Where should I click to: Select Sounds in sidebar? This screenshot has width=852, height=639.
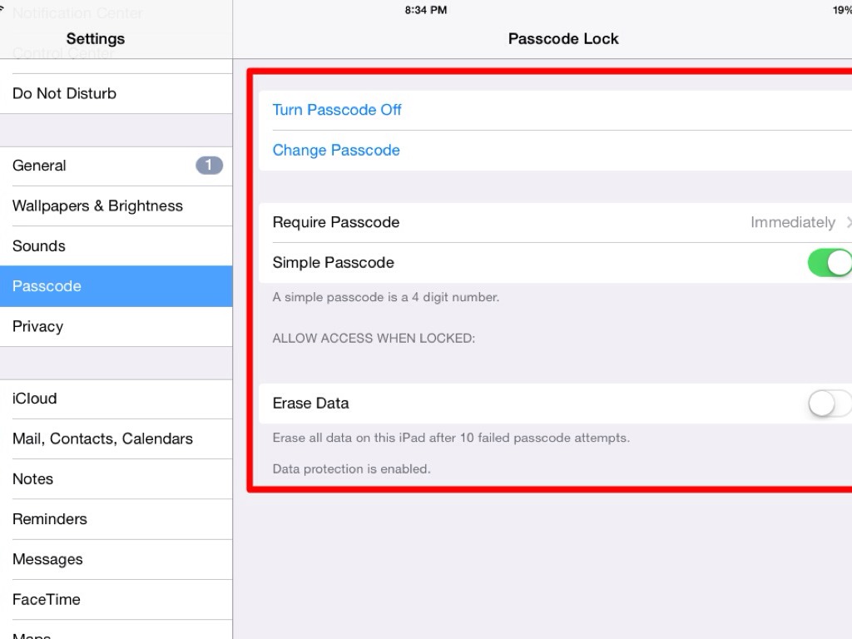point(39,246)
